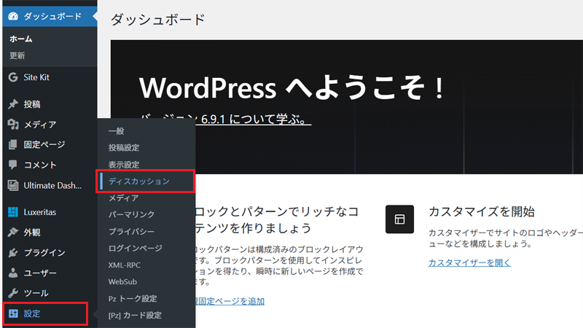The height and width of the screenshot is (328, 583).
Task: Click the Pages (固定ページ) icon
Action: tap(12, 144)
